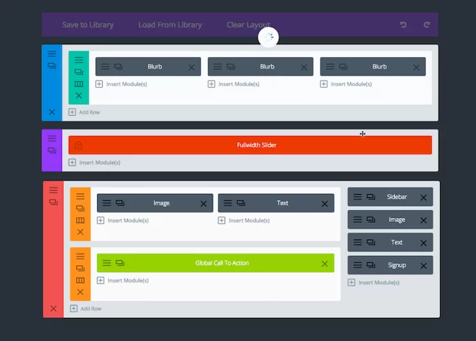Click Clear Layout

pyautogui.click(x=248, y=25)
